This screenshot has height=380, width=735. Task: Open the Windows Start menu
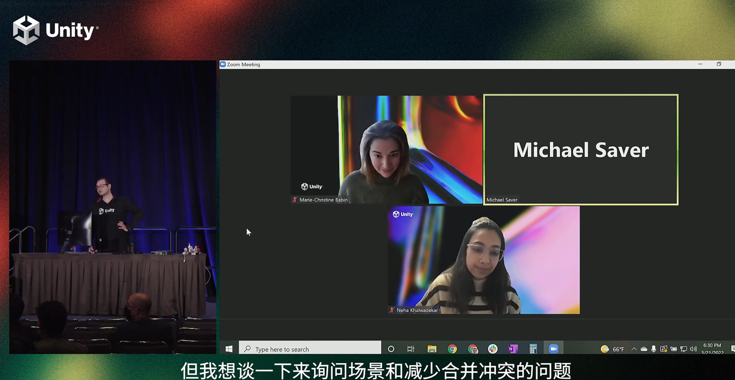[229, 349]
